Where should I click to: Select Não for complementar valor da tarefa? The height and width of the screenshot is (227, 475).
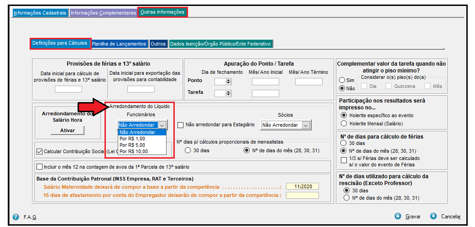pyautogui.click(x=342, y=88)
